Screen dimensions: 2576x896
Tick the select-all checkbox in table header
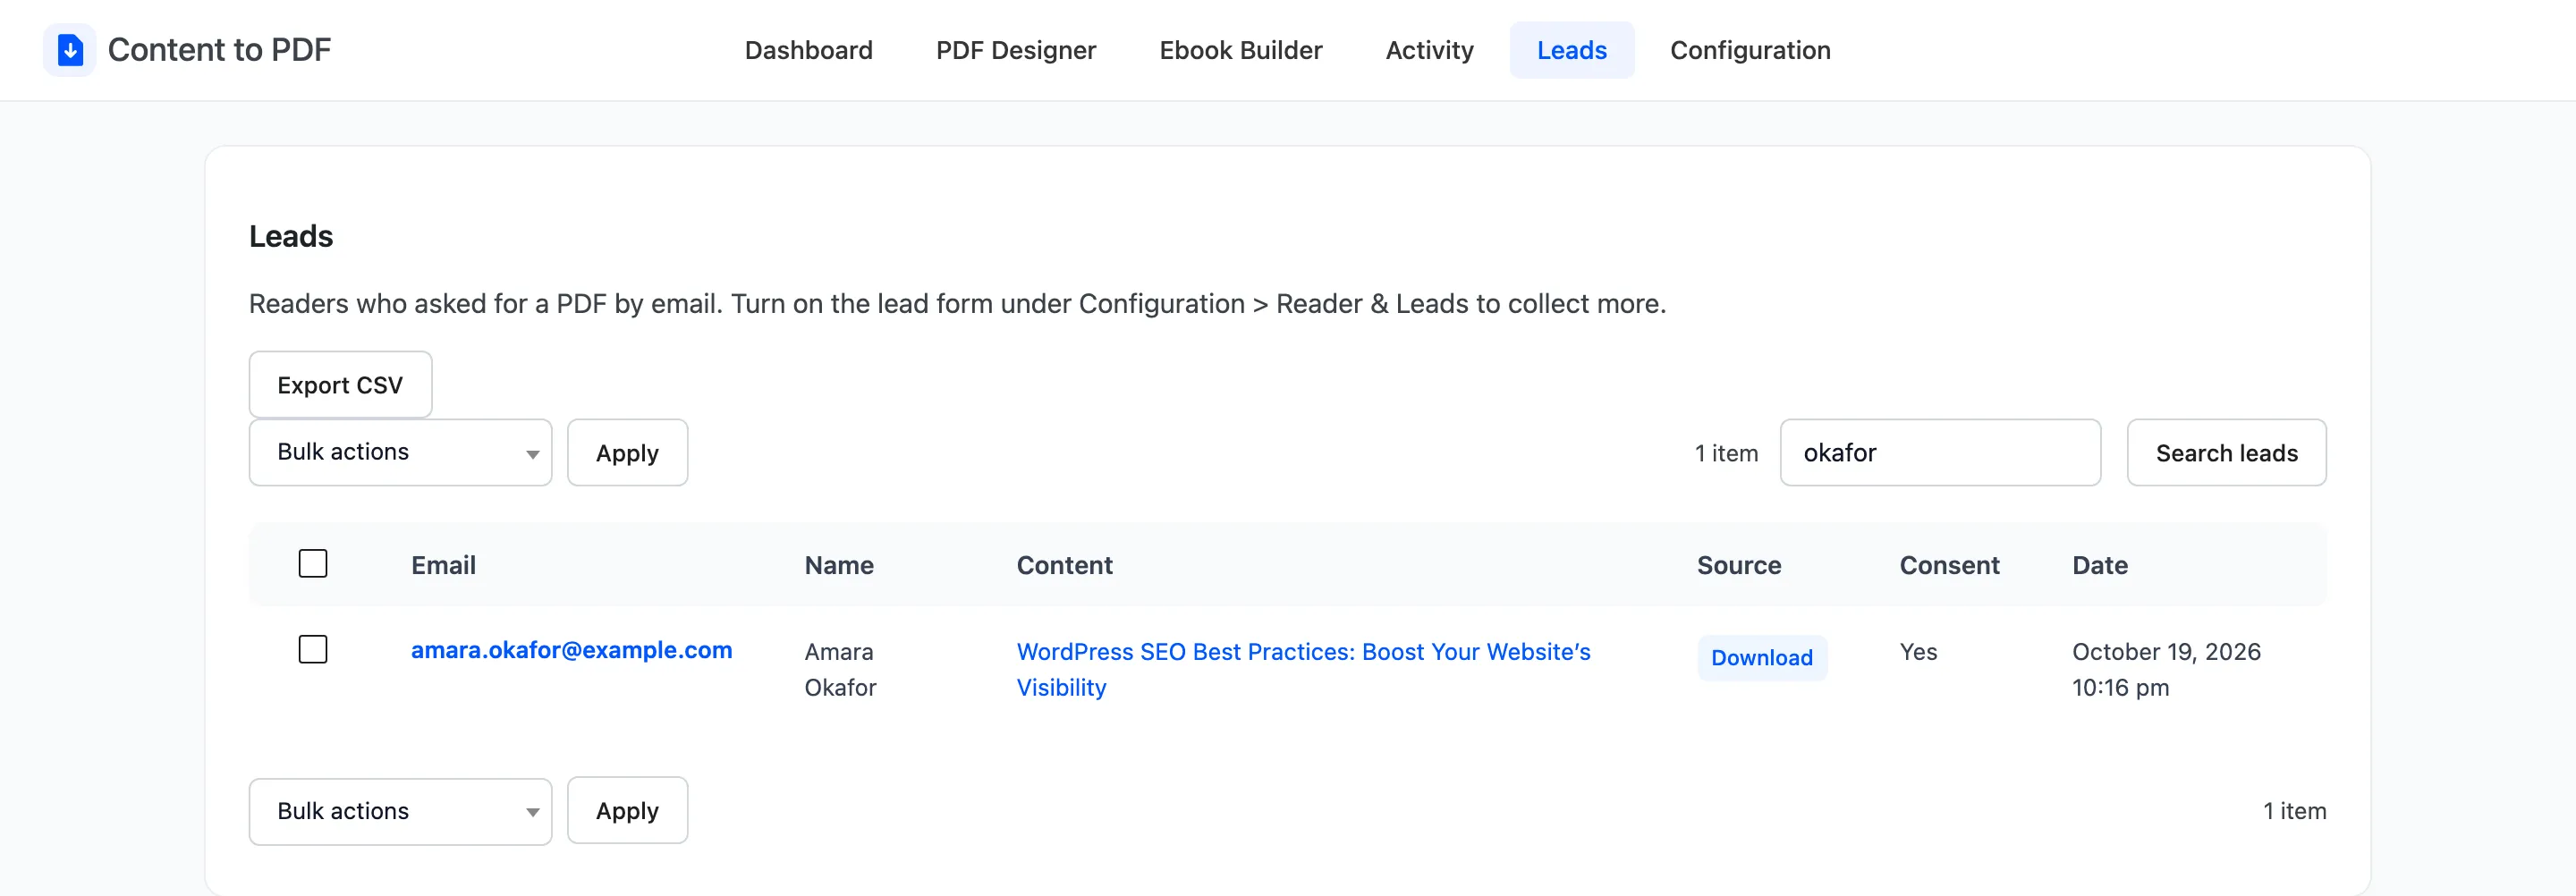(313, 564)
